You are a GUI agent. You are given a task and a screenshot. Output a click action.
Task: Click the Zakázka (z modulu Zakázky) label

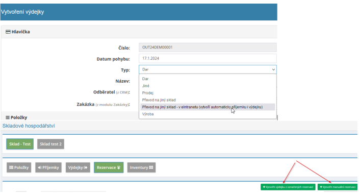point(103,105)
